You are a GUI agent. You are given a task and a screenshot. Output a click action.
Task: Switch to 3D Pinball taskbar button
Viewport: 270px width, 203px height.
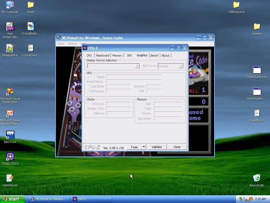[49, 199]
